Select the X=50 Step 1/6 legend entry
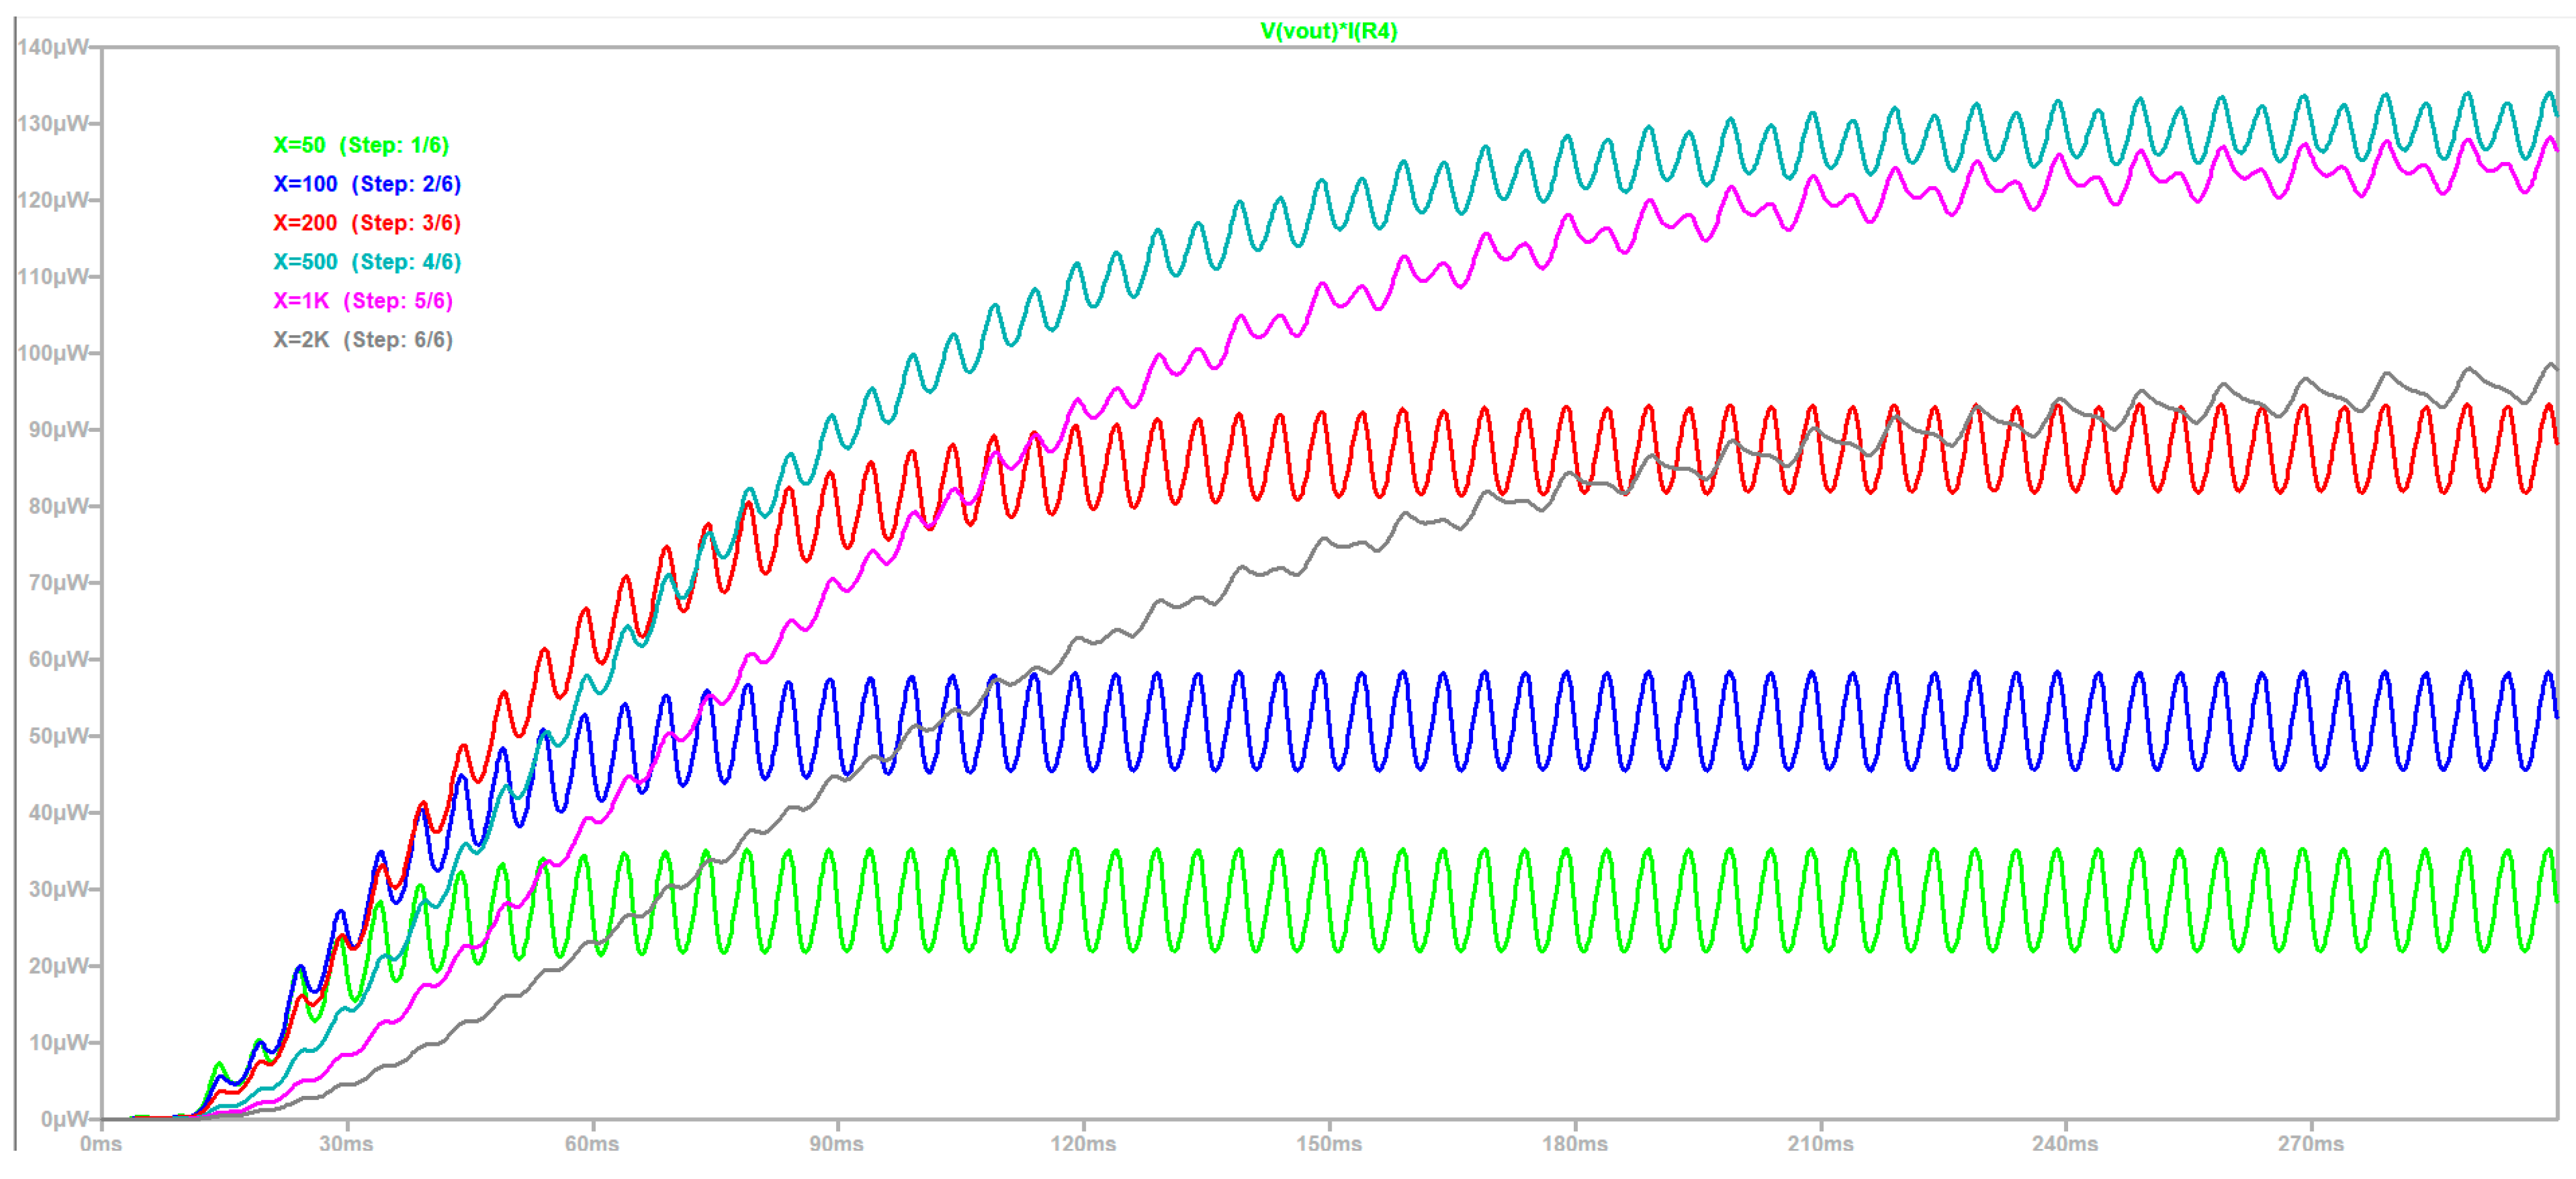 point(361,145)
